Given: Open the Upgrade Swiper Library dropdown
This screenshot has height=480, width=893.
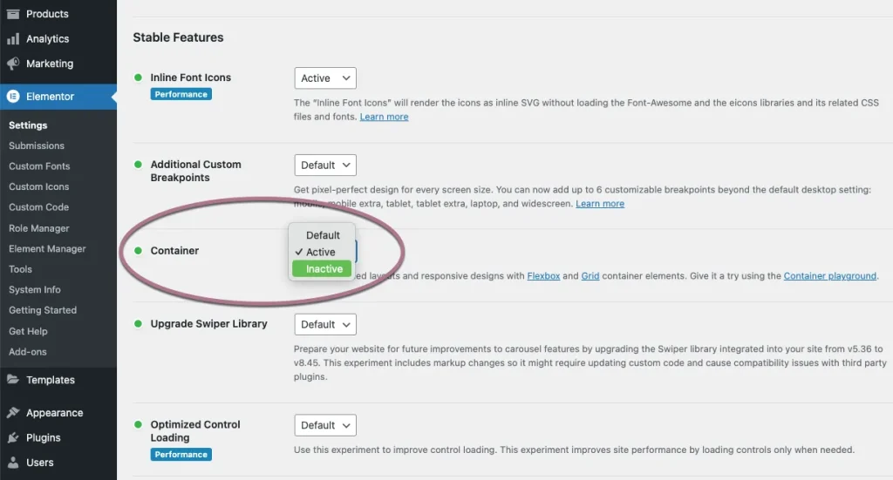Looking at the screenshot, I should [325, 324].
